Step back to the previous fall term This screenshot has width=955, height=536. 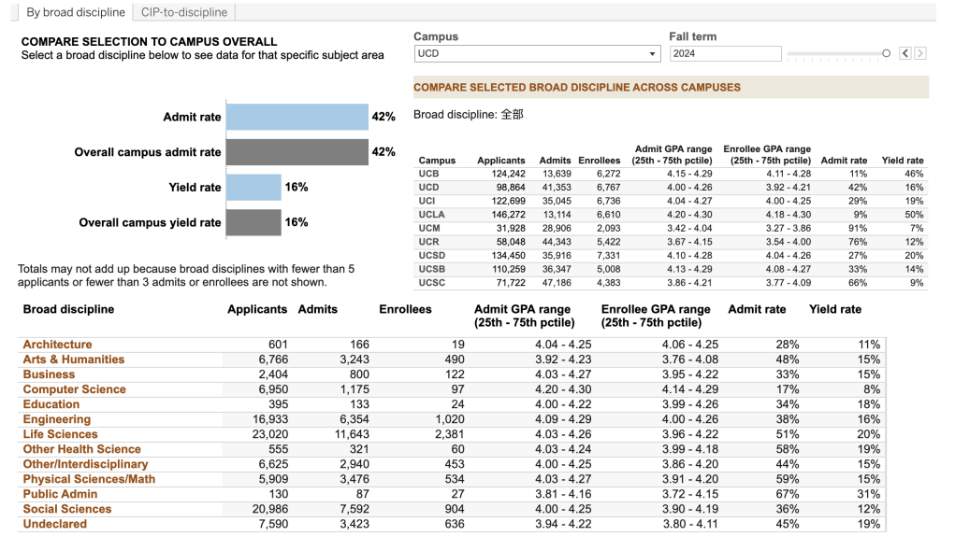tap(905, 54)
